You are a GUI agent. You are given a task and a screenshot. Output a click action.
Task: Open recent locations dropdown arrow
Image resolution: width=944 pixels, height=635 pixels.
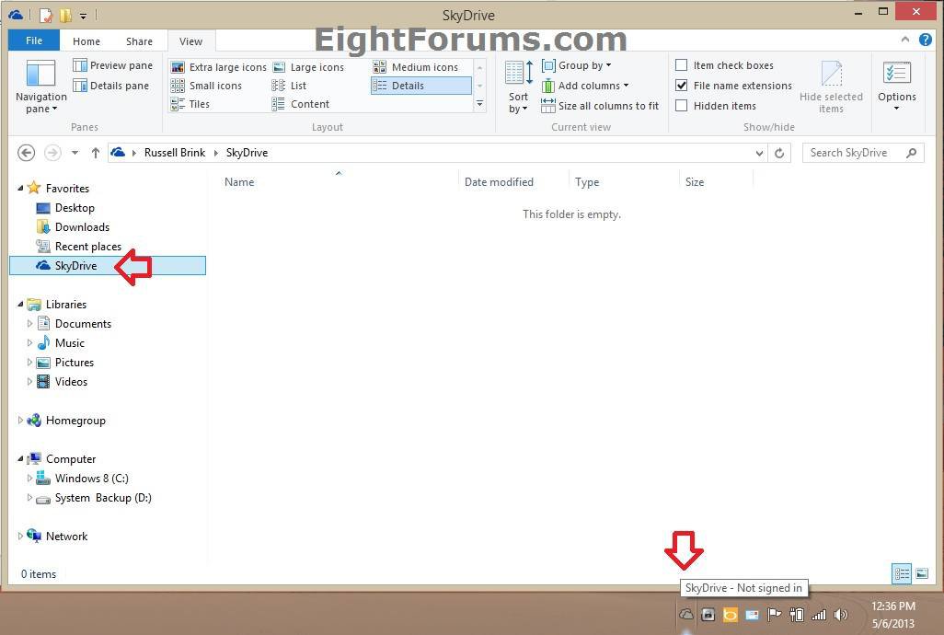coord(75,153)
